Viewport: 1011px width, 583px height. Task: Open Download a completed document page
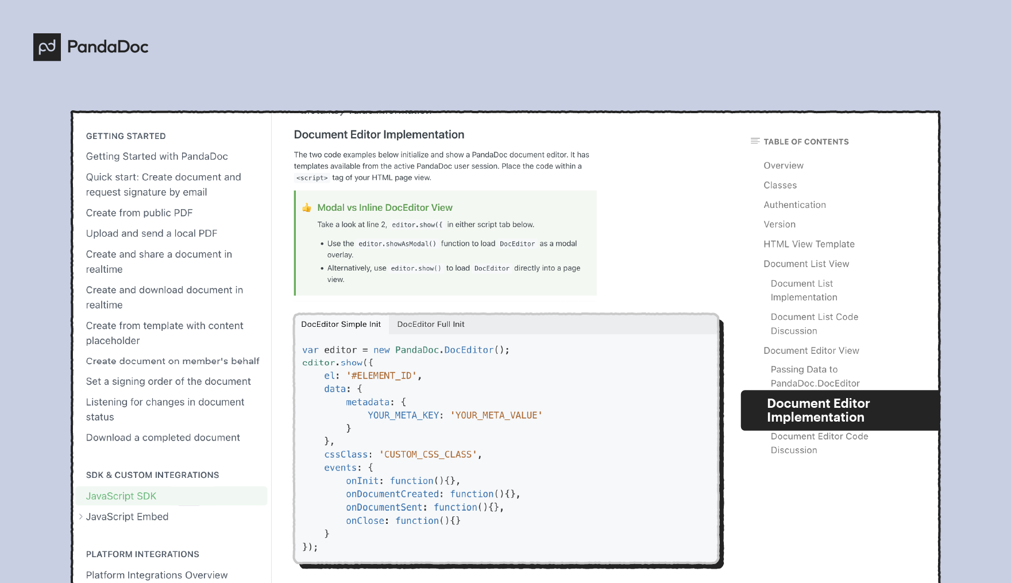pos(163,438)
